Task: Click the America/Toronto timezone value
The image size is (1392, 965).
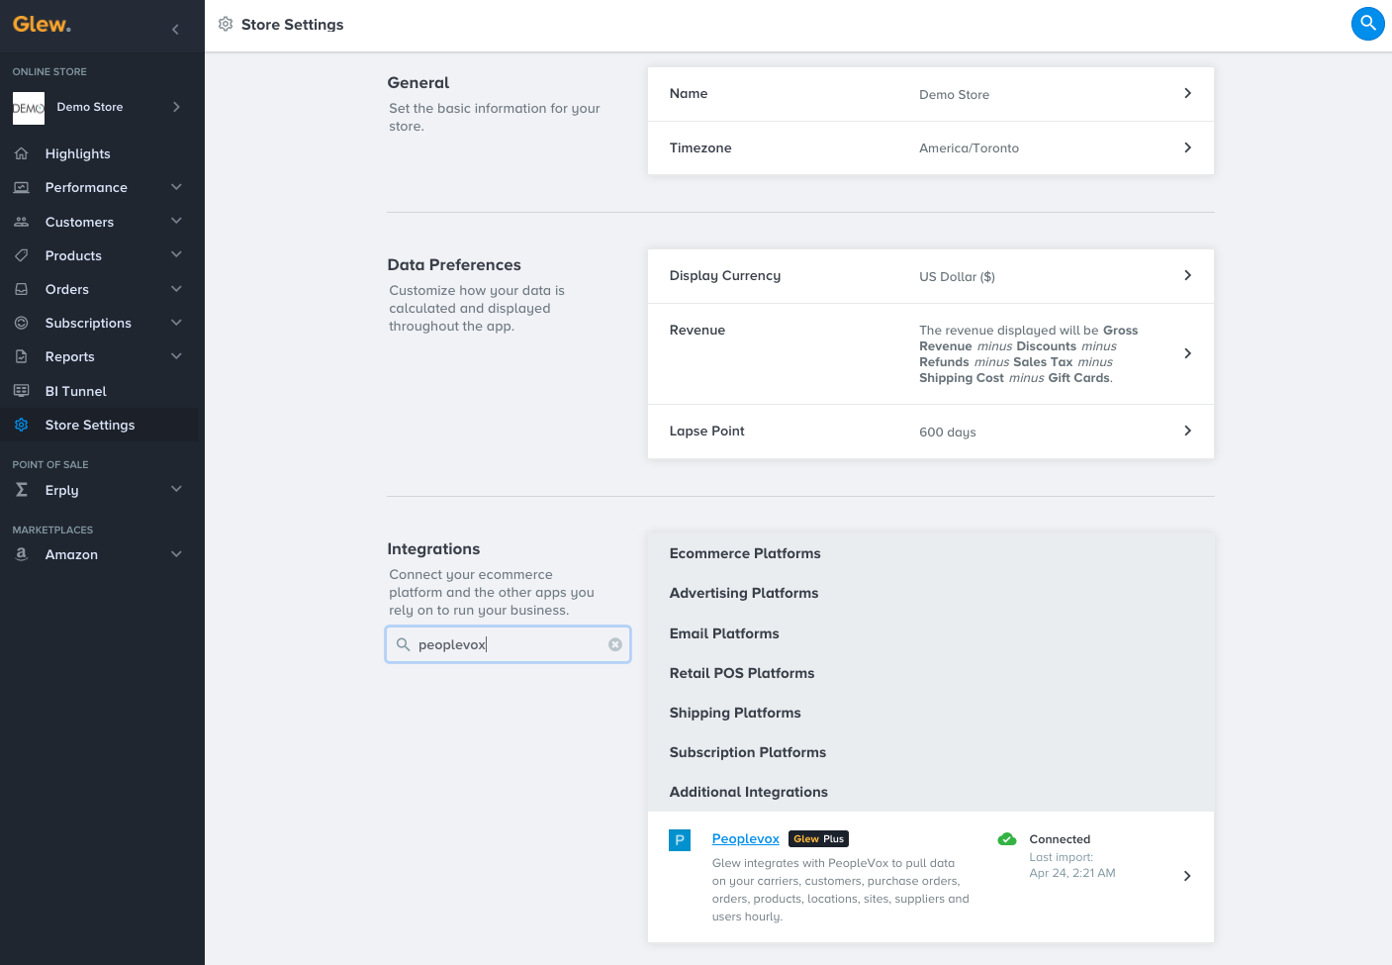Action: pos(969,148)
